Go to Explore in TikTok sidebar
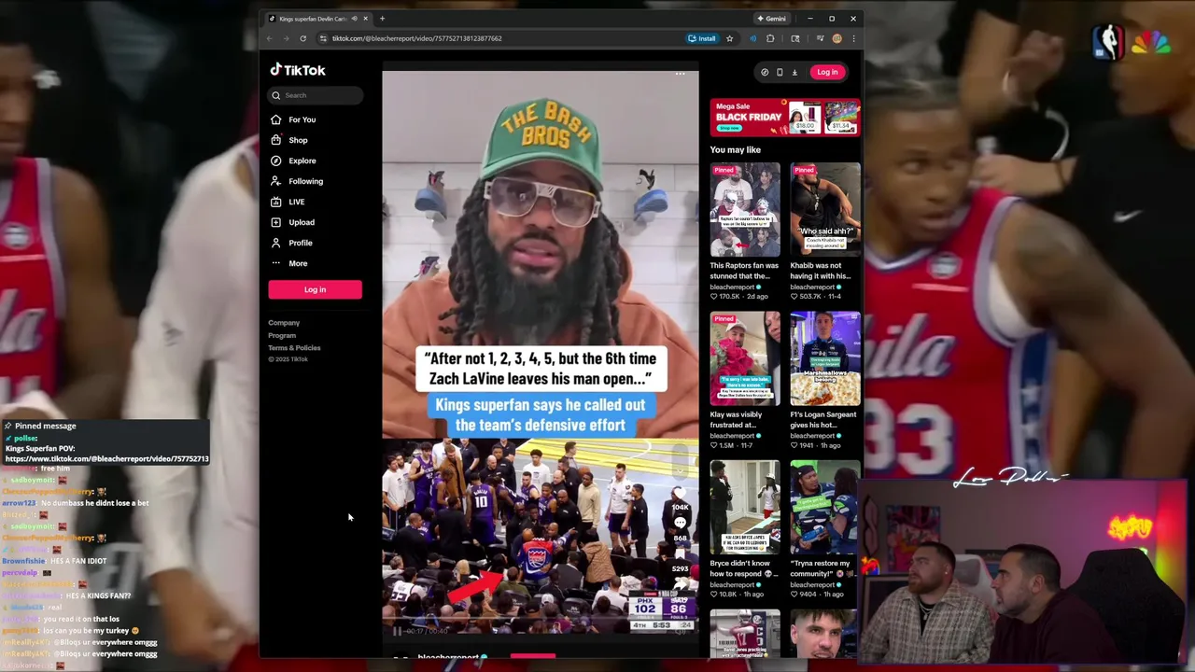This screenshot has height=672, width=1195. point(293,161)
